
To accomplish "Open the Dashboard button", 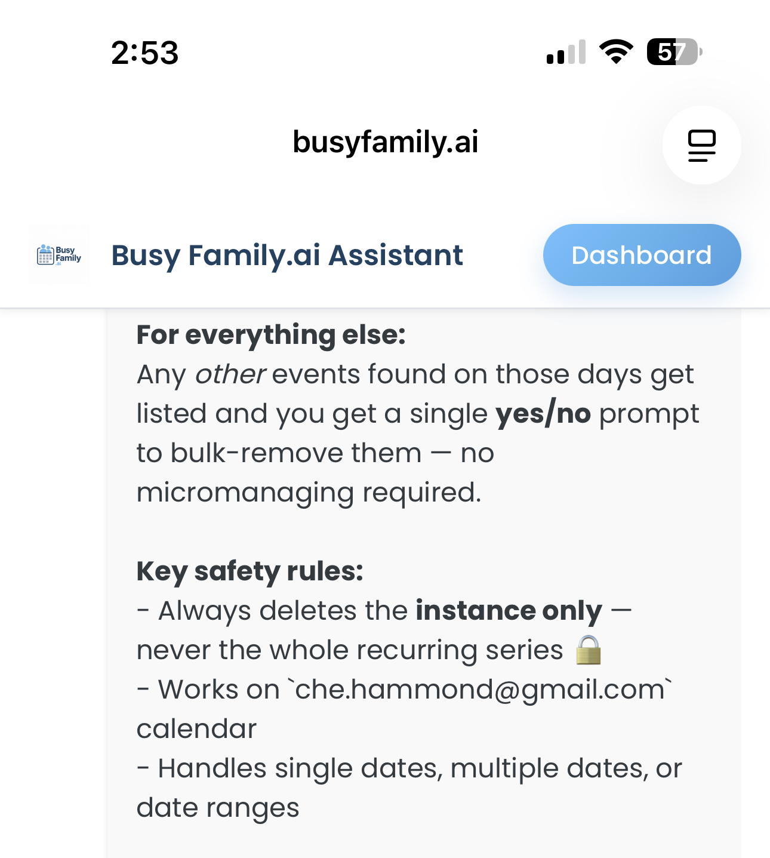I will (x=642, y=255).
